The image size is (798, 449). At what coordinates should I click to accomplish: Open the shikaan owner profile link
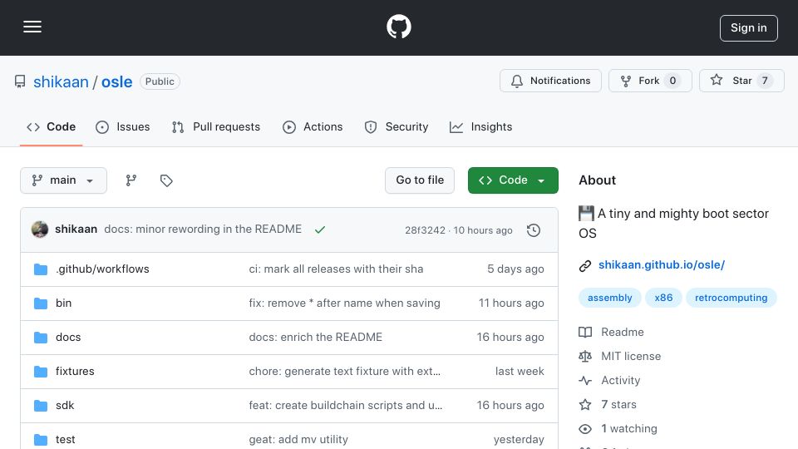coord(61,81)
